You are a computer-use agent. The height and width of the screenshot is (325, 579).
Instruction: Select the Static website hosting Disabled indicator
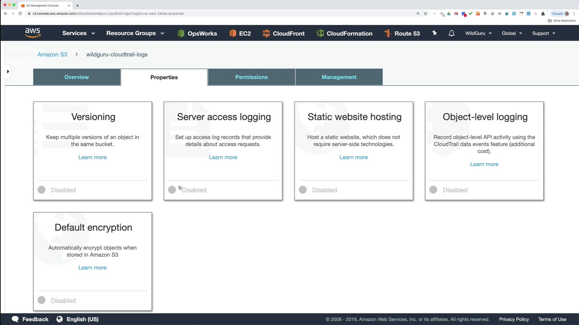(303, 190)
